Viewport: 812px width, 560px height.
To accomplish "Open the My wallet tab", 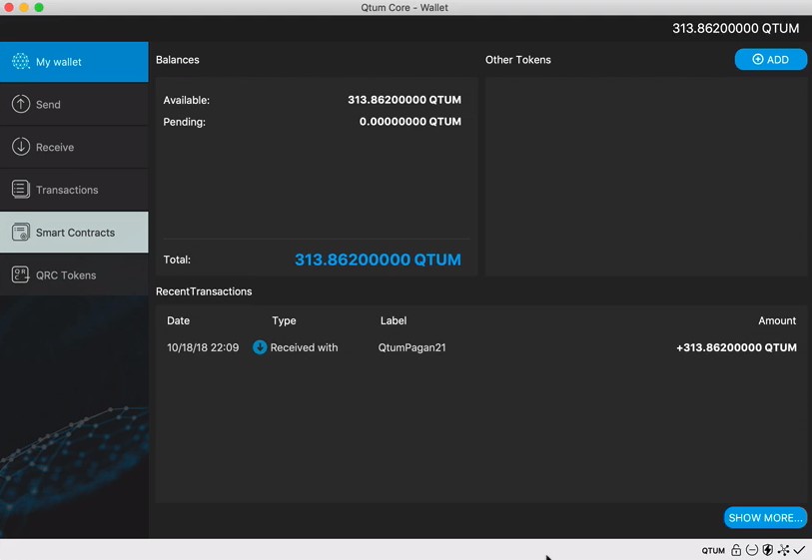I will coord(74,62).
